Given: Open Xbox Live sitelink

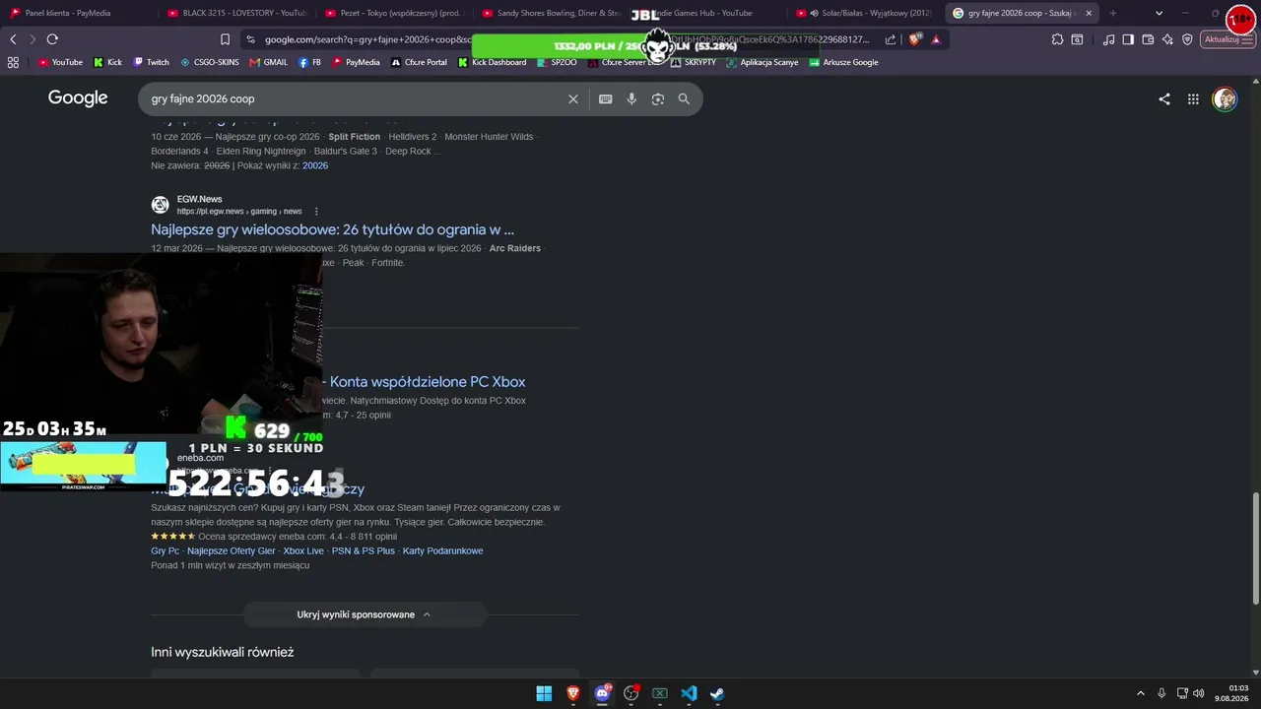Looking at the screenshot, I should click(x=303, y=551).
